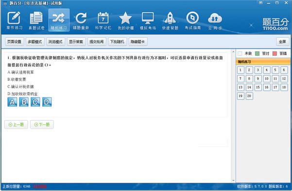Click 随机练习 orange header in answer card
This screenshot has width=292, height=191.
(x=263, y=62)
